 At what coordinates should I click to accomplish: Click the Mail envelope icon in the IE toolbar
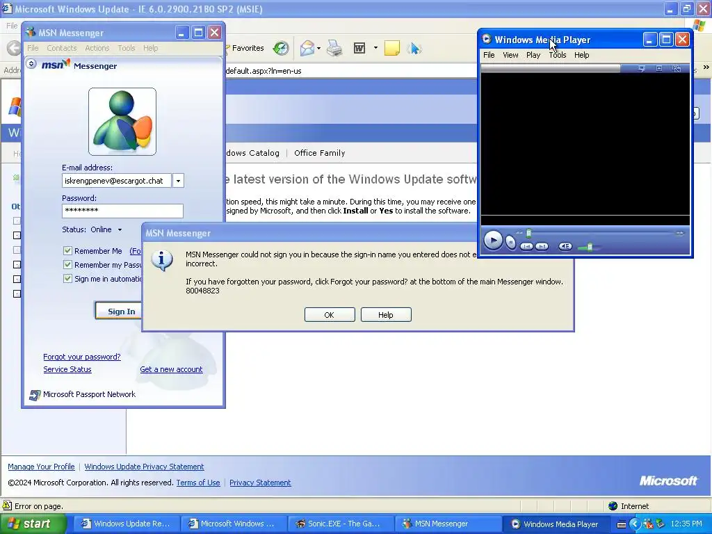[x=307, y=48]
